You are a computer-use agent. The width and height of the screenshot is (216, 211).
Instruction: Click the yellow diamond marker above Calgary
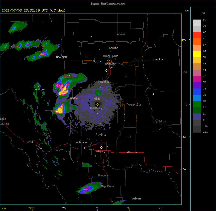click(x=101, y=148)
